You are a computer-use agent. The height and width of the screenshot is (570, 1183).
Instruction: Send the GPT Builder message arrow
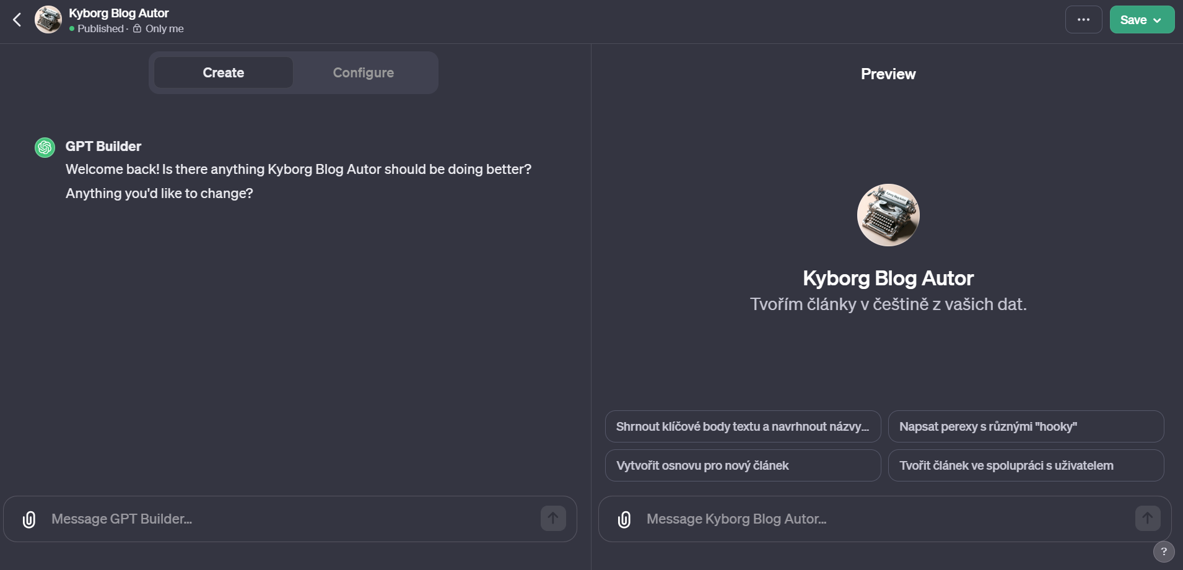553,518
